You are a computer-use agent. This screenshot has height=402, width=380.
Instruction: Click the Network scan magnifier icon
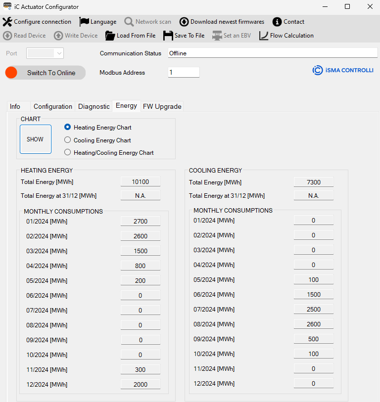129,22
